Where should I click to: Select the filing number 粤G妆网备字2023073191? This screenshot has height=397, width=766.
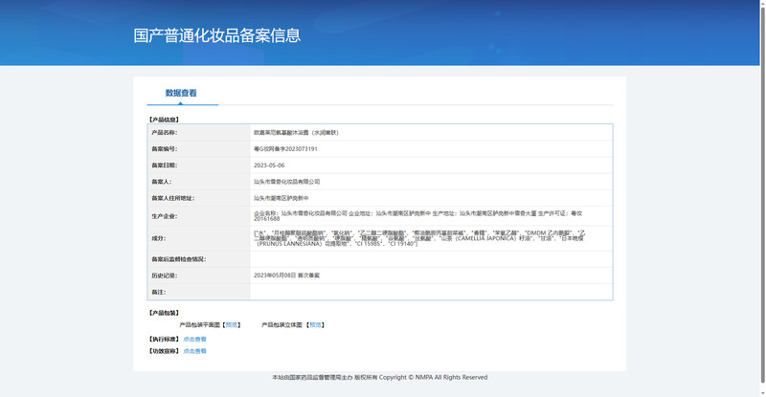(x=285, y=149)
